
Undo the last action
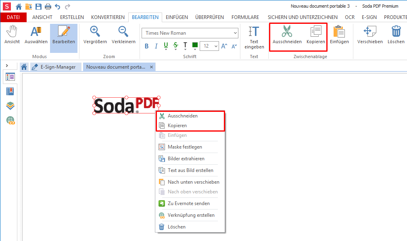pos(58,6)
